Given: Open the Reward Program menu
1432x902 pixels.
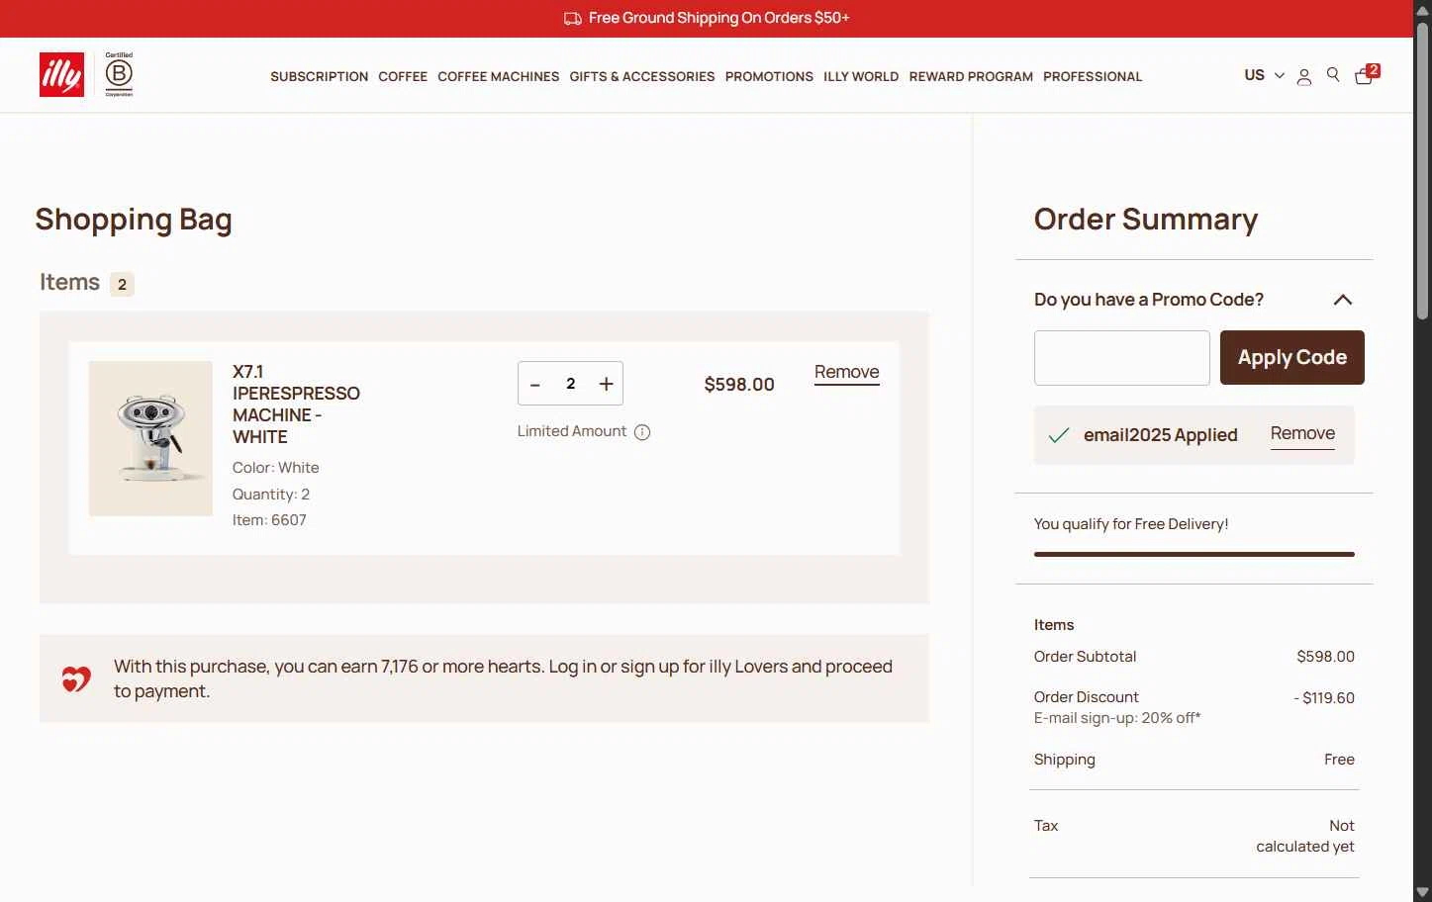Looking at the screenshot, I should pyautogui.click(x=971, y=76).
